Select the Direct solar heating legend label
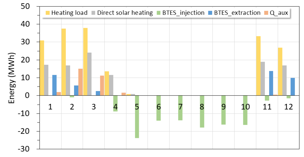The image size is (304, 157). click(x=125, y=13)
